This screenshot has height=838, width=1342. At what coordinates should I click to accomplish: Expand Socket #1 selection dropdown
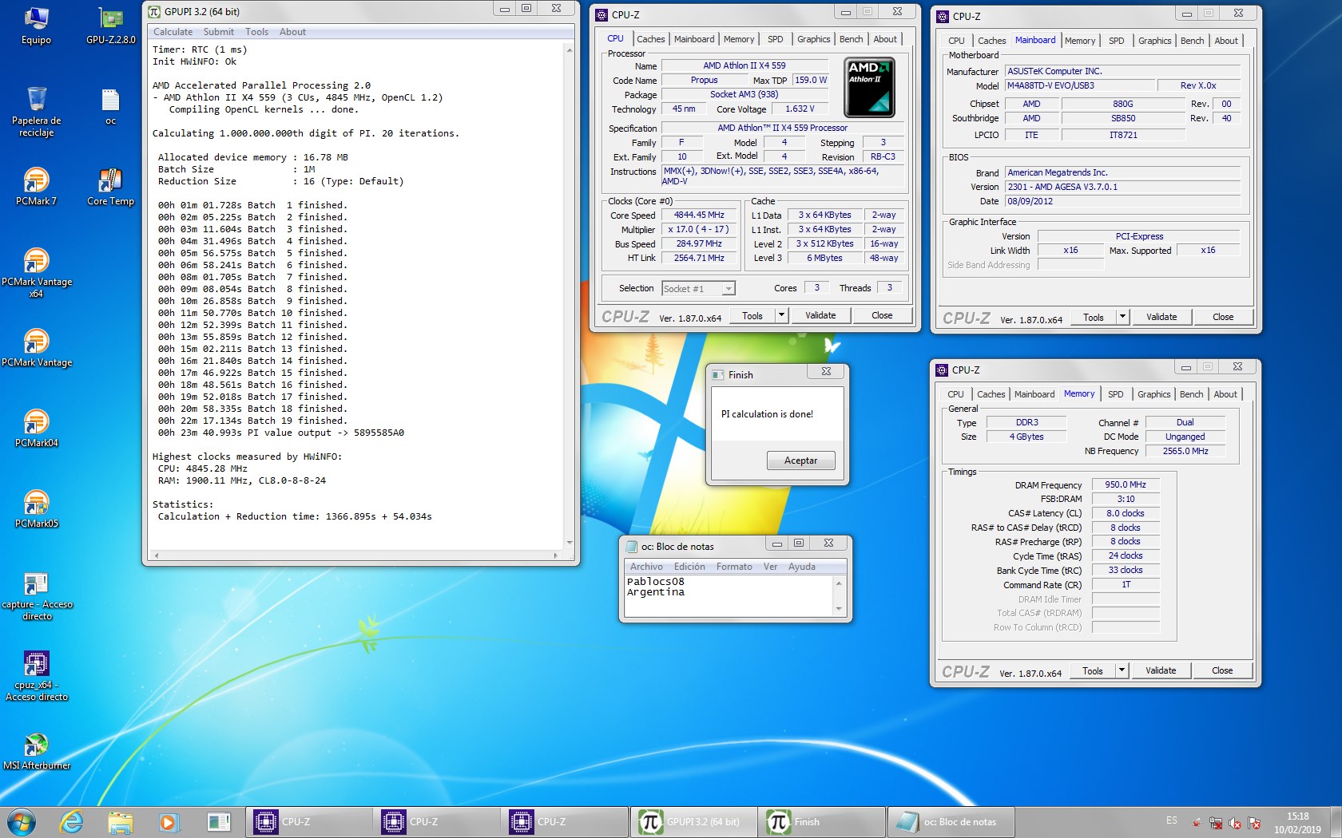pos(729,289)
